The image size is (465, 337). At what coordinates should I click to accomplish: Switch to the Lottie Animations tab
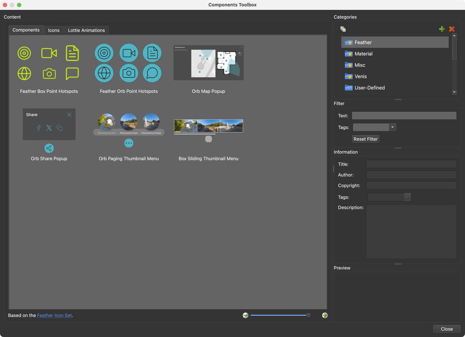click(x=86, y=30)
